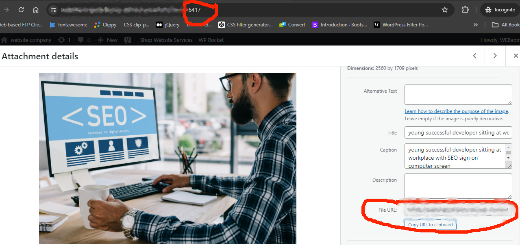The height and width of the screenshot is (245, 520).
Task: Go to the browser home page
Action: 36,10
